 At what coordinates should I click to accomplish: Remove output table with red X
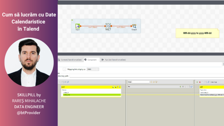200,82
